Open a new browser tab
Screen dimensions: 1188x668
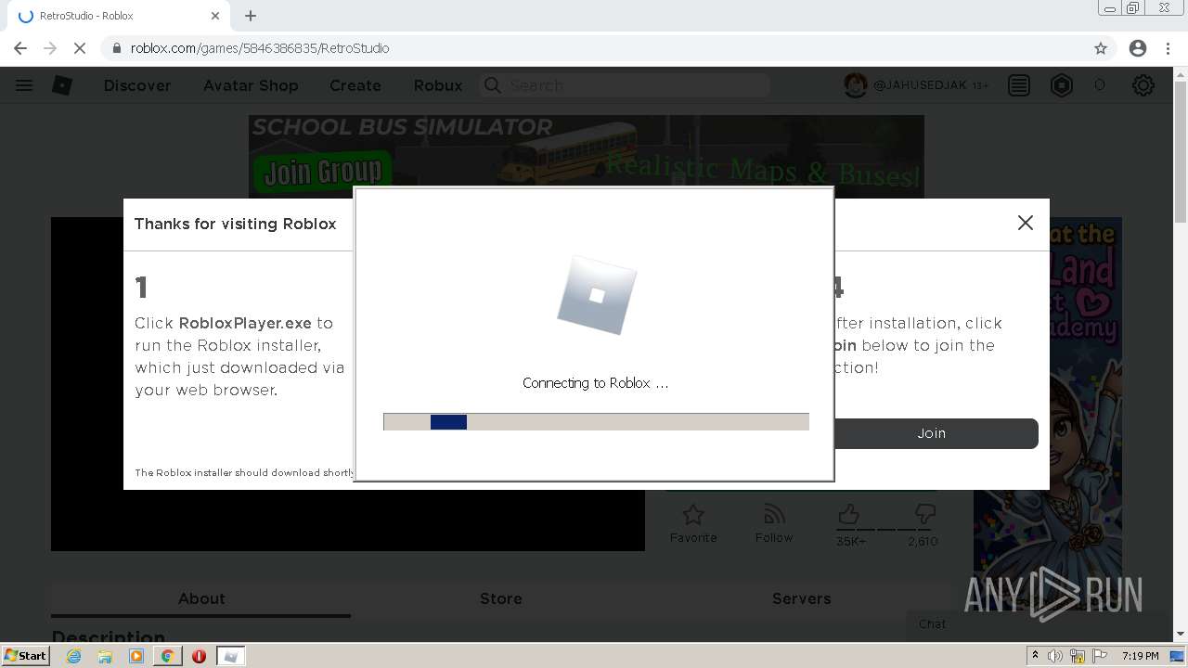pyautogui.click(x=251, y=16)
